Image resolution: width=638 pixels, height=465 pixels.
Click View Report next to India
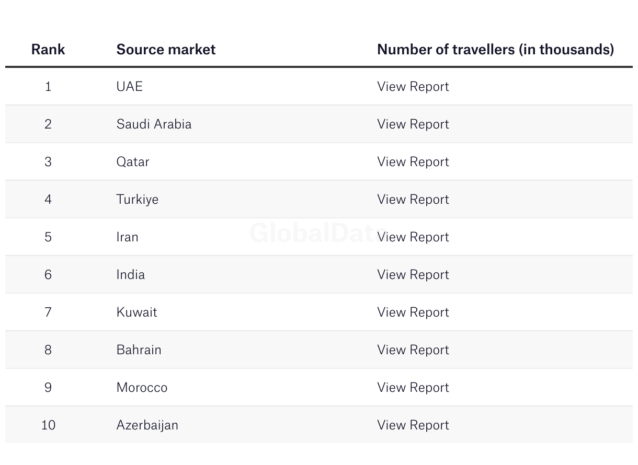pyautogui.click(x=413, y=275)
